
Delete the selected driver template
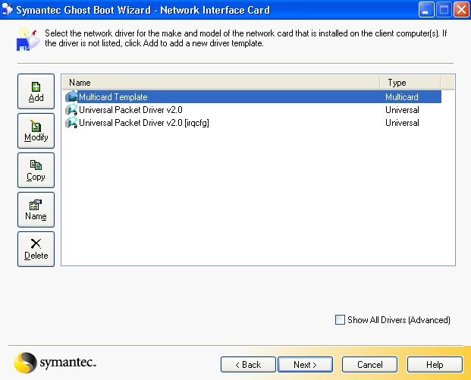point(36,249)
